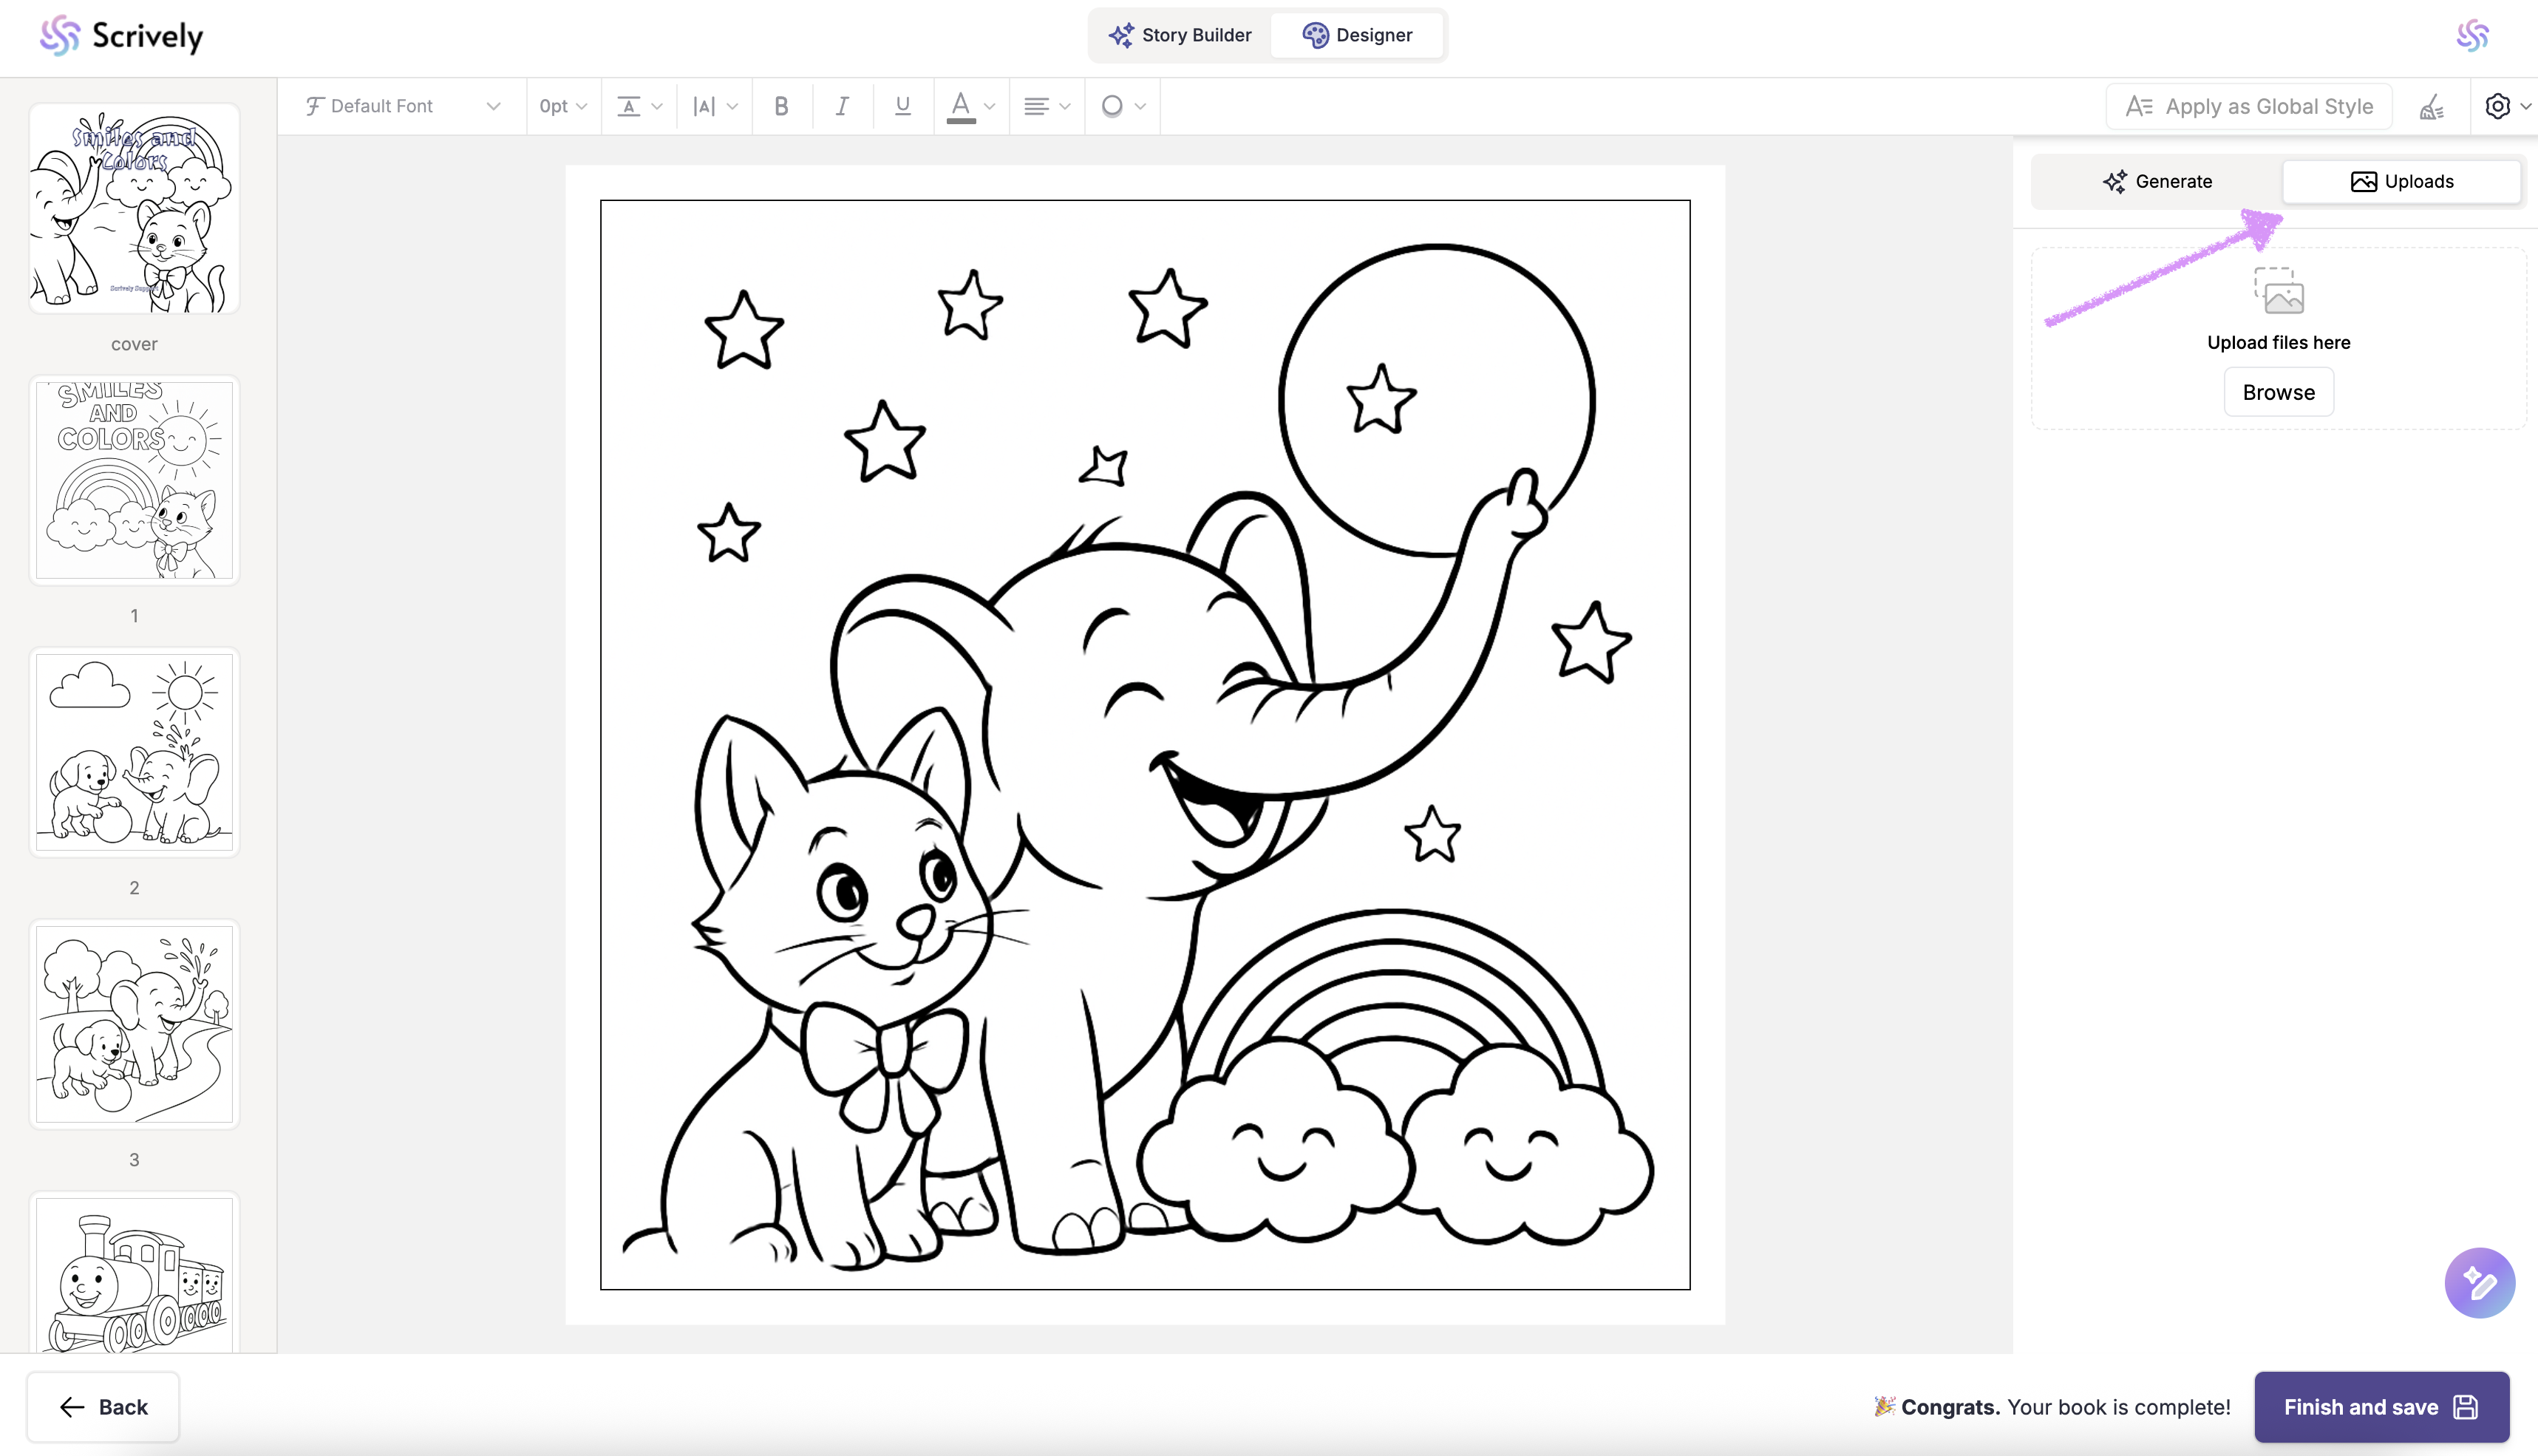Screen dimensions: 2538x1456
Task: Expand the circle shape outline dropdown
Action: click(1122, 106)
